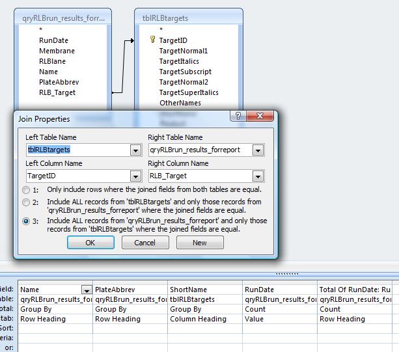Select RLBlane in the query field list
The width and height of the screenshot is (399, 352).
coord(52,61)
